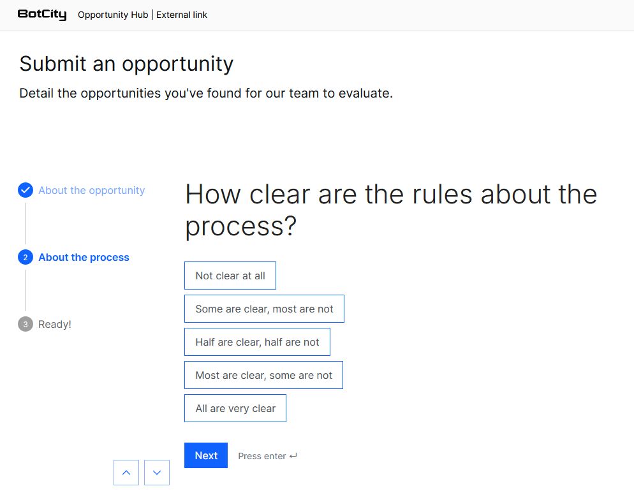
Task: Click the "Submit an opportunity" heading
Action: 126,64
